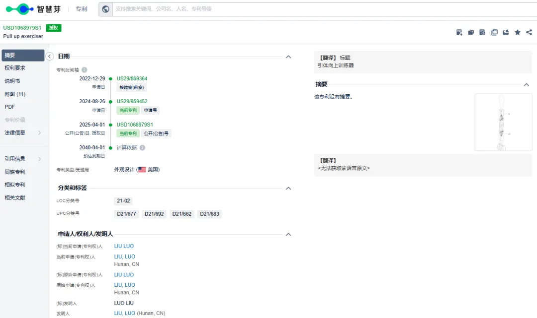537x318 pixels.
Task: Open LIU LUO link for [标]当前申请(专利权)人
Action: point(124,246)
